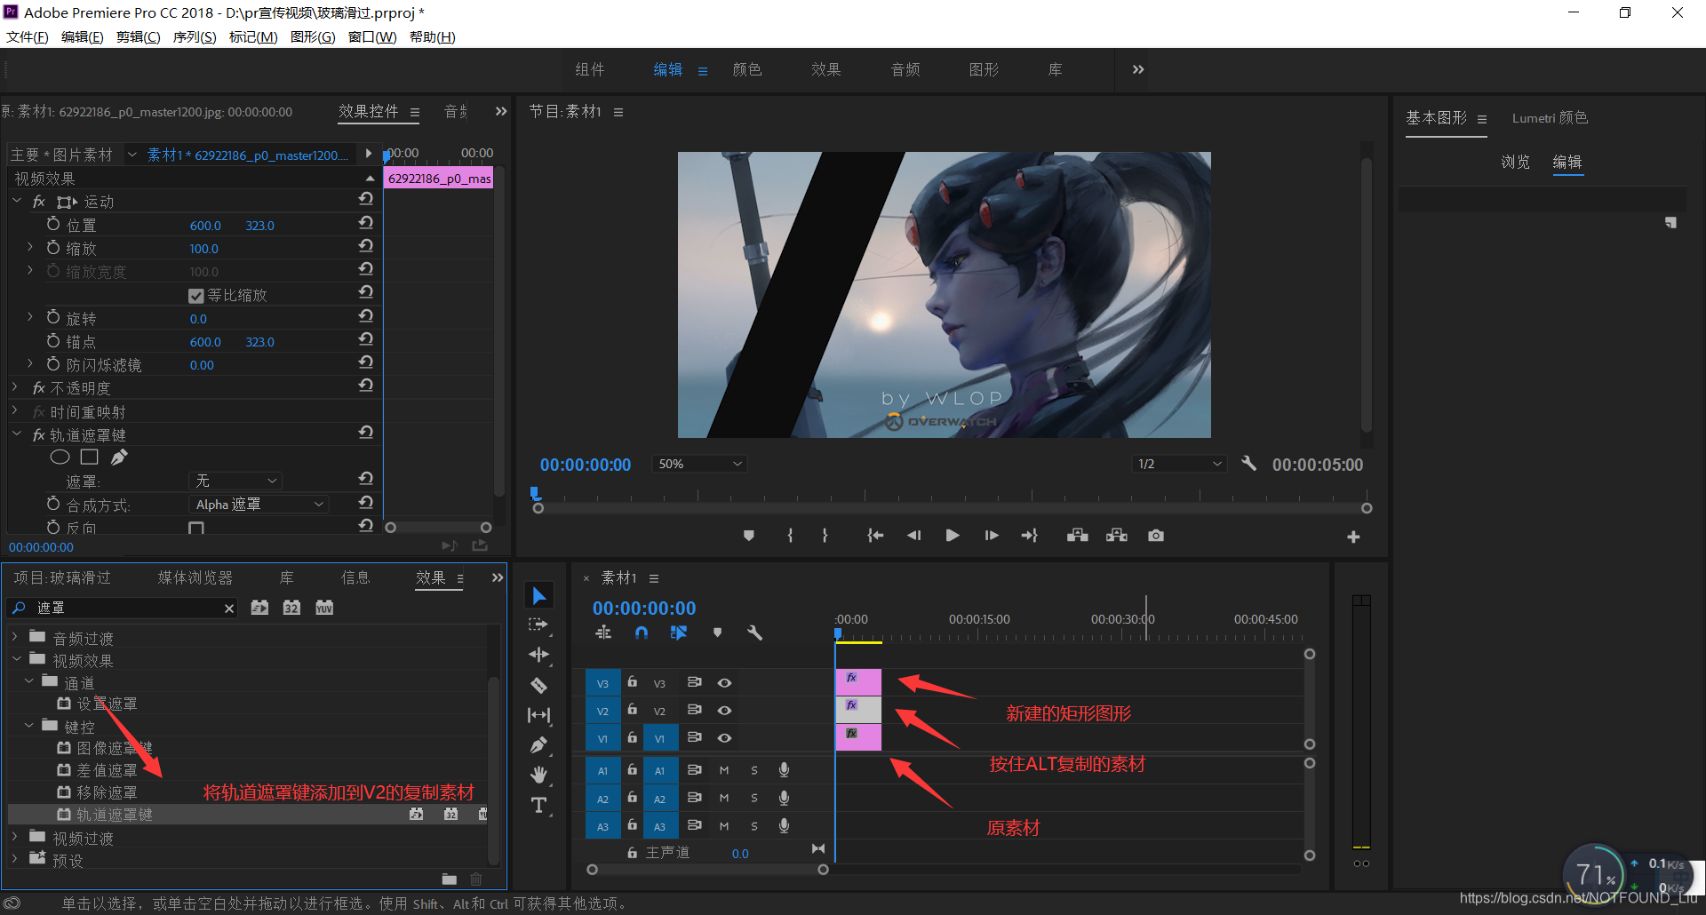
Task: Select the 编辑 button in Essential Graphics
Action: pyautogui.click(x=1567, y=162)
